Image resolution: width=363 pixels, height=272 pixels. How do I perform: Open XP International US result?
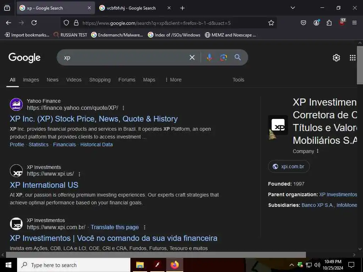click(44, 185)
